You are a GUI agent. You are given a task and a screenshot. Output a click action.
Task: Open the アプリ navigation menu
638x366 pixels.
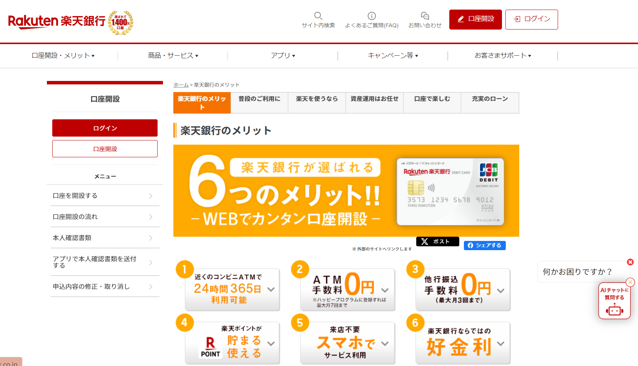tap(283, 56)
